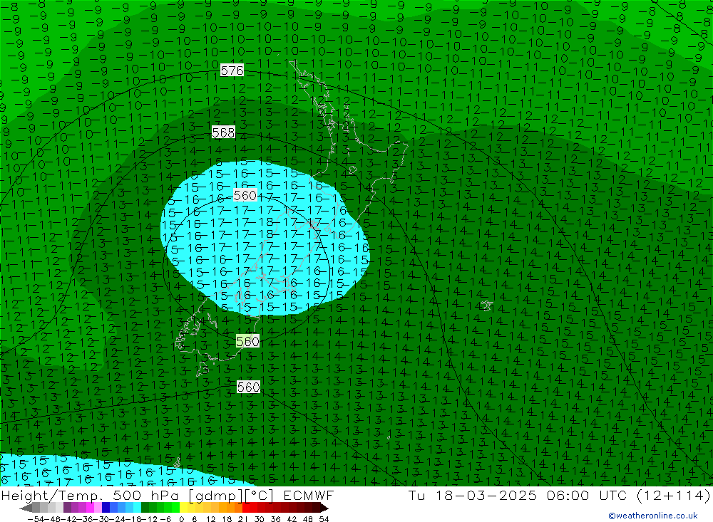713x522 pixels.
Task: Click the 'Tu 18-03-2025' date text
Action: 473,495
